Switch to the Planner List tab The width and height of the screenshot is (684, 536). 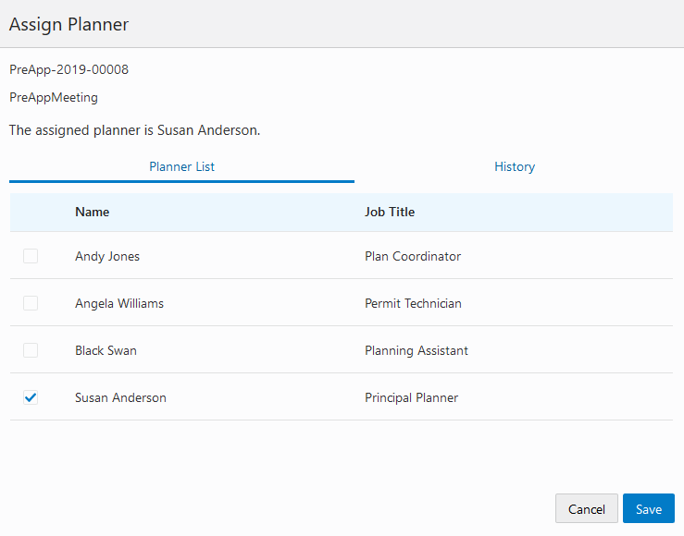click(182, 167)
